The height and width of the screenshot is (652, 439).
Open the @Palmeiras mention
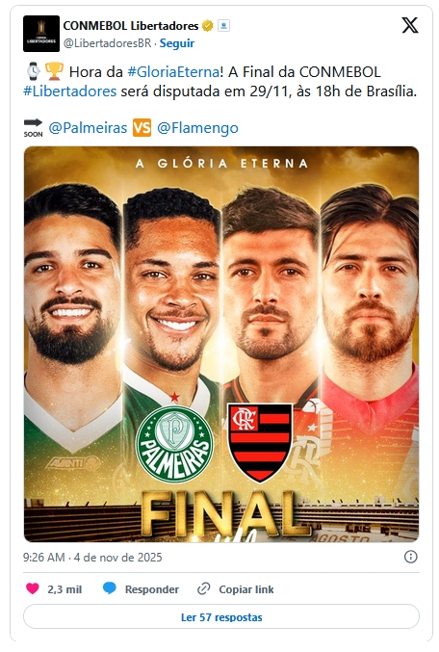[88, 128]
